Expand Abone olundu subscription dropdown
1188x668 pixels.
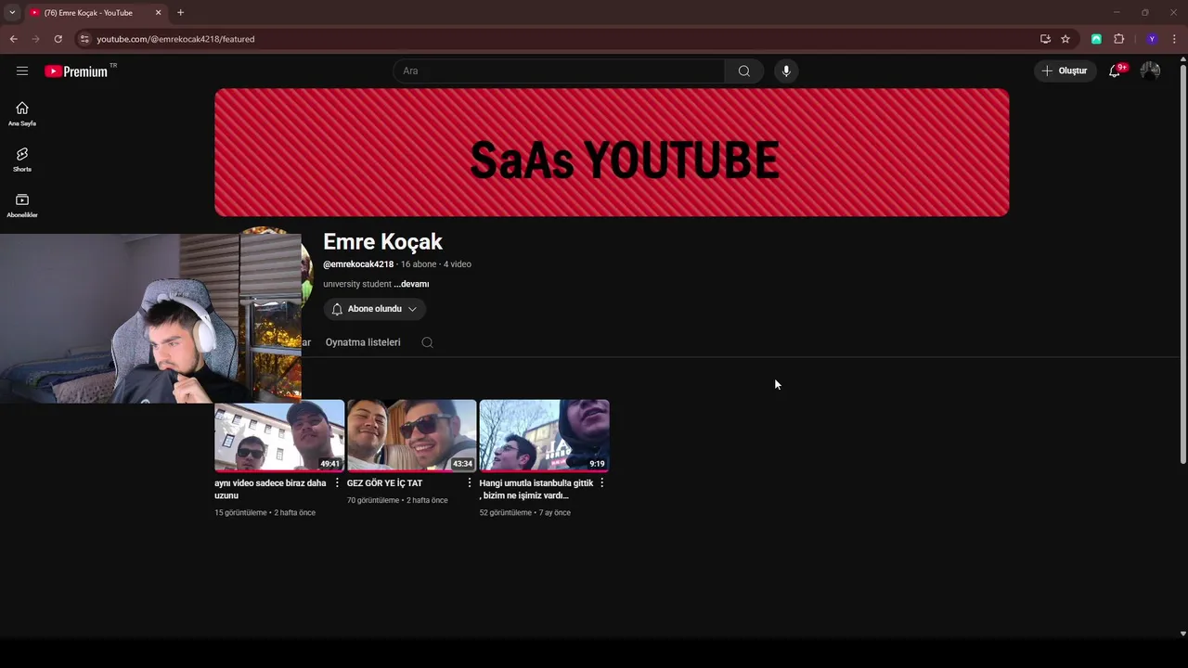pos(375,309)
